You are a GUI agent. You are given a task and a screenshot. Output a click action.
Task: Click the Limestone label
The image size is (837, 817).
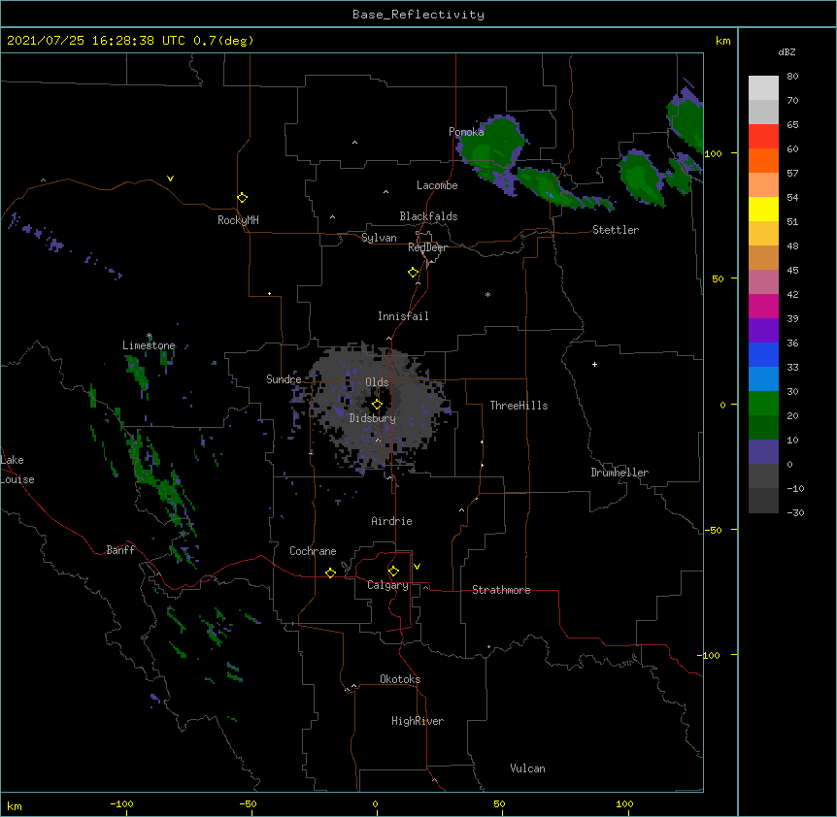(149, 345)
